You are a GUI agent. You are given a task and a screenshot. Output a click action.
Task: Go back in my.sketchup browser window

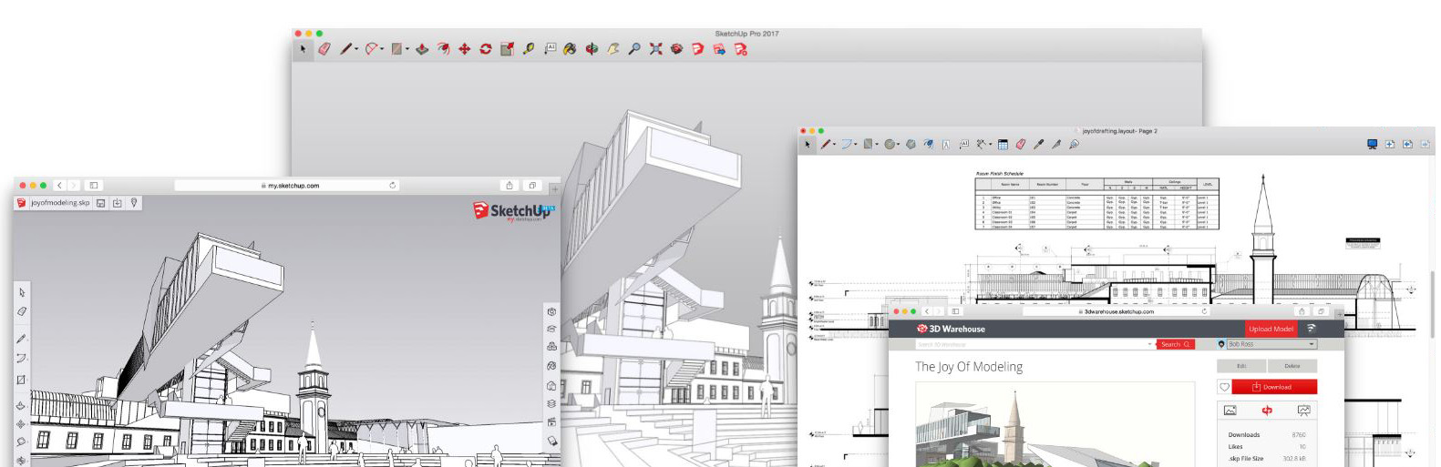(59, 185)
